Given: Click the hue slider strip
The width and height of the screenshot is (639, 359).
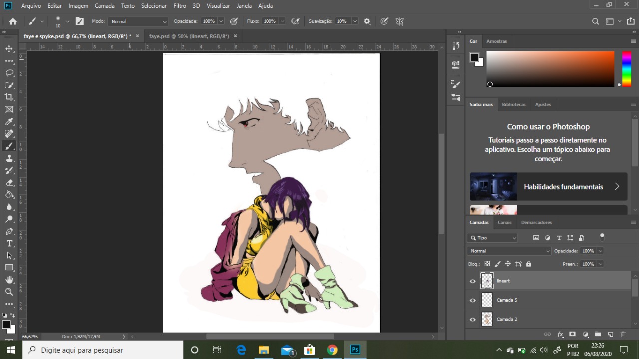Looking at the screenshot, I should 626,69.
